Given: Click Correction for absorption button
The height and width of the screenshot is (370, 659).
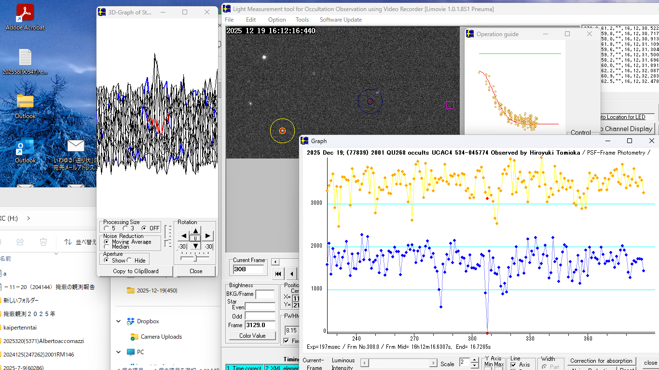Looking at the screenshot, I should click(601, 361).
